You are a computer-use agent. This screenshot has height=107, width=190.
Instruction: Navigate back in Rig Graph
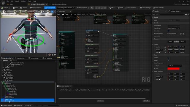(x=63, y=14)
